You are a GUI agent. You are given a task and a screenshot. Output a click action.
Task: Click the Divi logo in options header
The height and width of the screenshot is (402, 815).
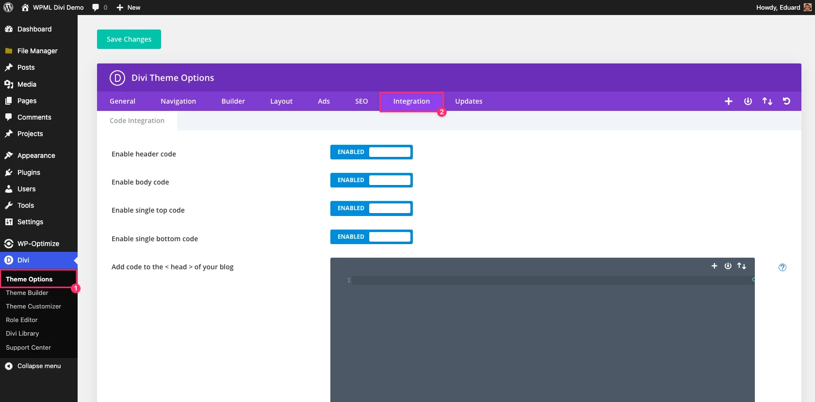[117, 78]
